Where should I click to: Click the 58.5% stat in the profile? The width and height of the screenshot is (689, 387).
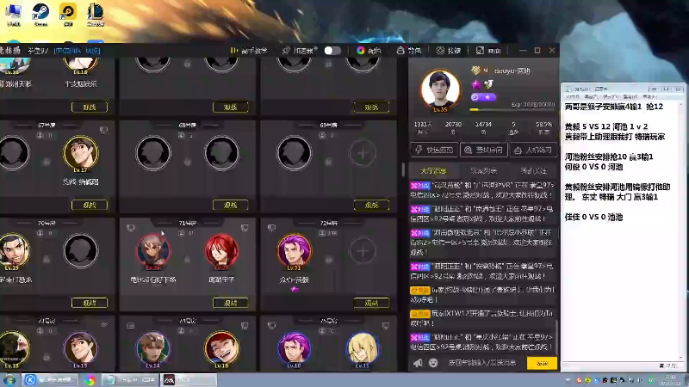tap(543, 125)
